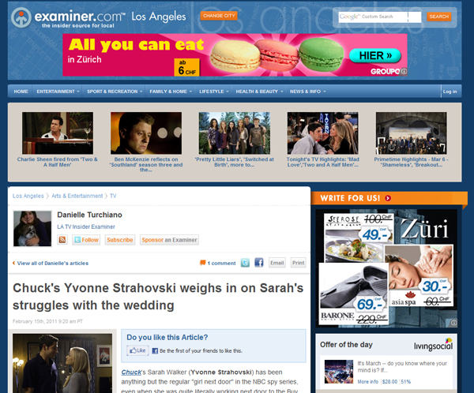Image resolution: width=474 pixels, height=393 pixels.
Task: Expand the Sport & Recreation menu
Action: [115, 92]
